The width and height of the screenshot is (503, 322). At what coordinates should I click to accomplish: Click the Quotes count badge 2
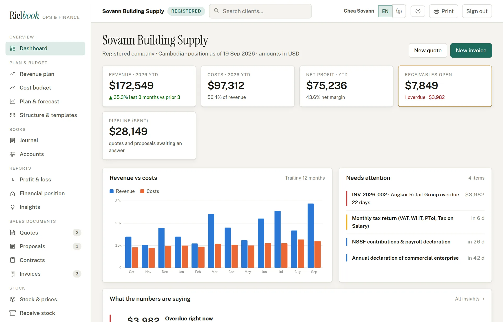(x=77, y=233)
